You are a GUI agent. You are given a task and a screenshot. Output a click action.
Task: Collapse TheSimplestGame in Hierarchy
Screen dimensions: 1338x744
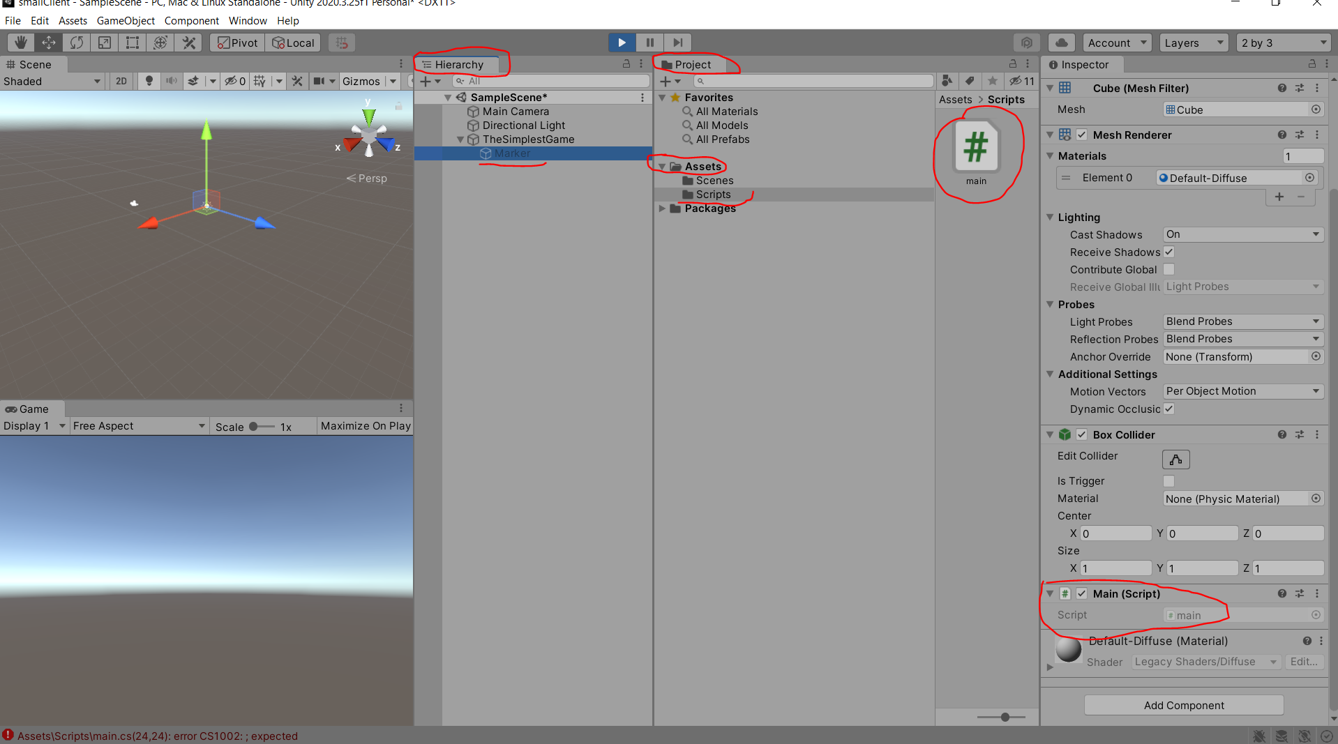[460, 139]
